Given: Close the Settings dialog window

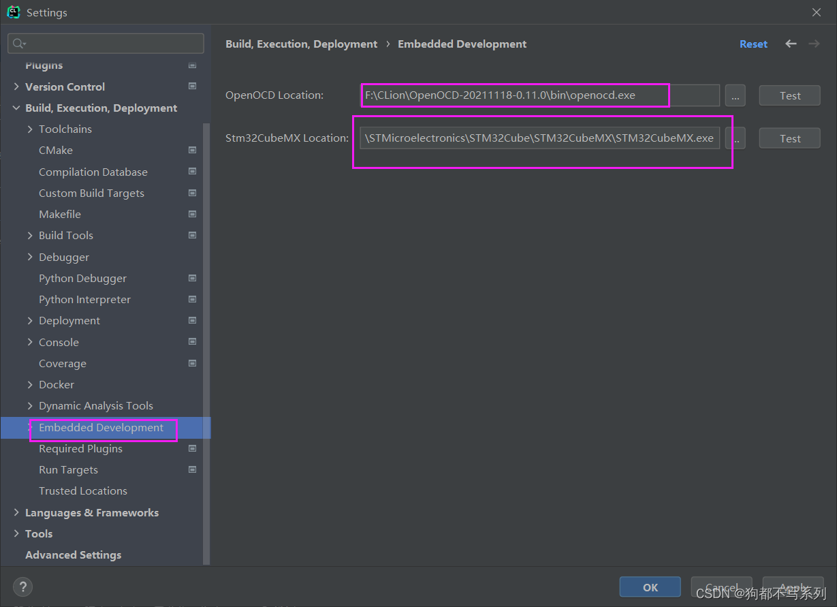Looking at the screenshot, I should point(817,12).
